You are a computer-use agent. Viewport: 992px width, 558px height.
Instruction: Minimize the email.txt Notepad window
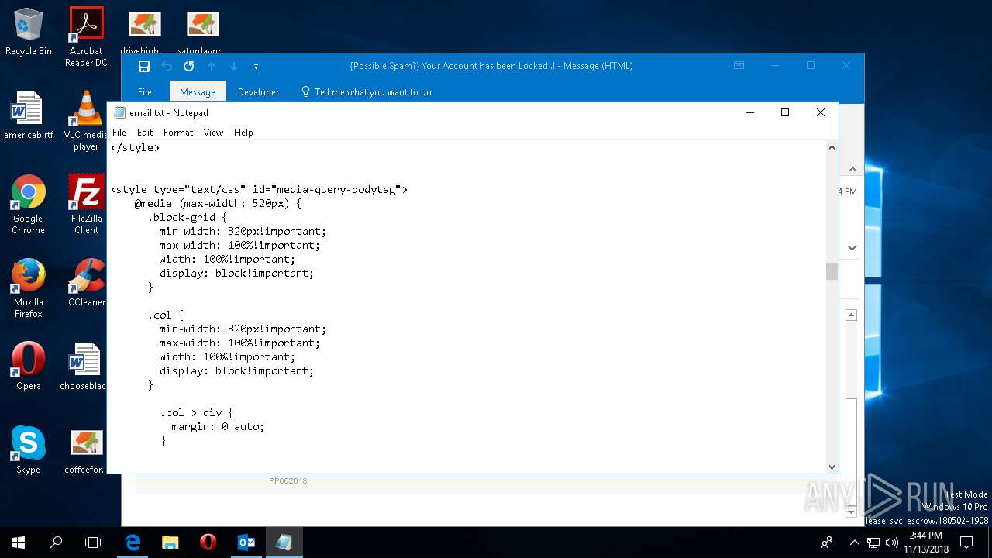tap(749, 112)
